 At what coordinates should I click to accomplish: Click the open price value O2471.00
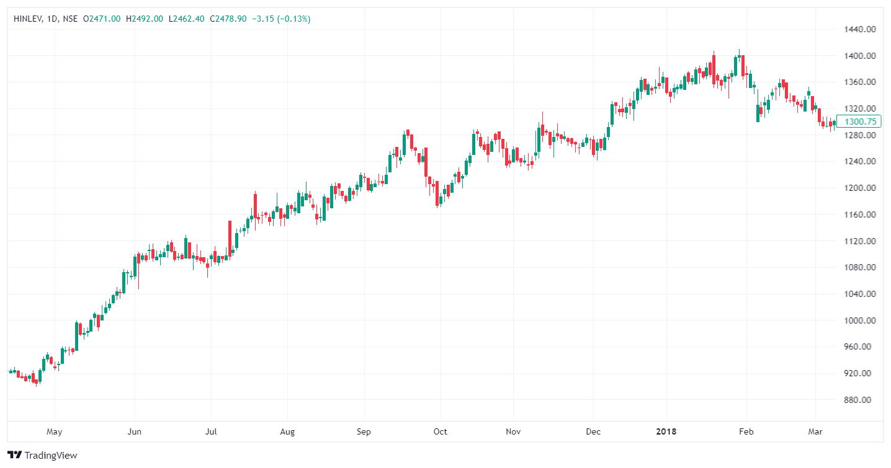102,19
